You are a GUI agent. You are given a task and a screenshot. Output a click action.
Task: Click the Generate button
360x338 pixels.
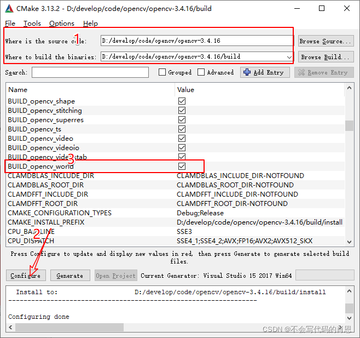(70, 275)
